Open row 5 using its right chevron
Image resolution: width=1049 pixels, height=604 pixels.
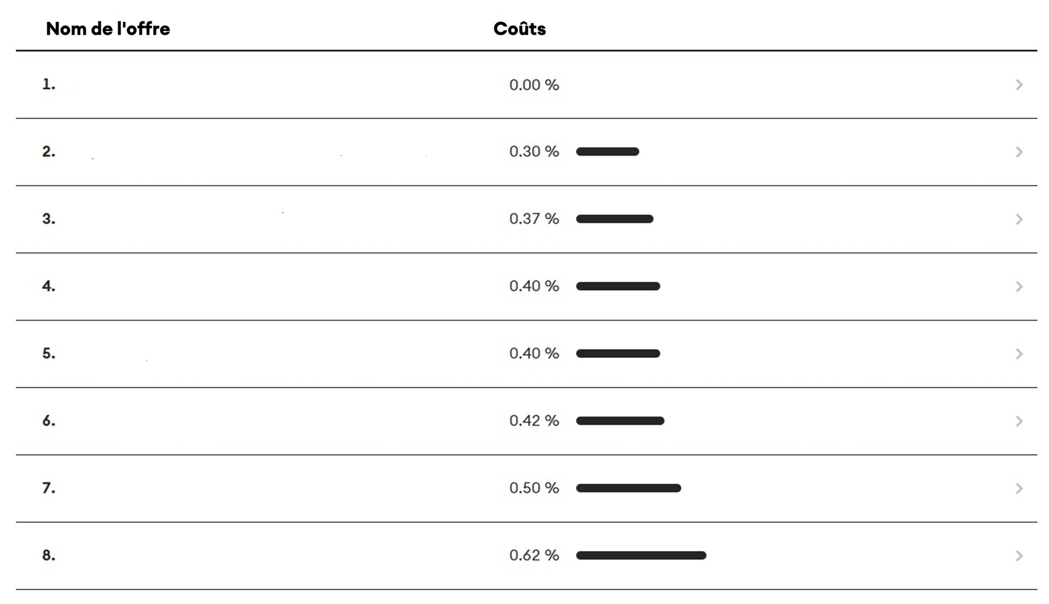click(x=1019, y=354)
